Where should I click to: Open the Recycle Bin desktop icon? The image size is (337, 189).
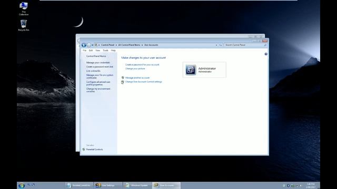(x=24, y=25)
